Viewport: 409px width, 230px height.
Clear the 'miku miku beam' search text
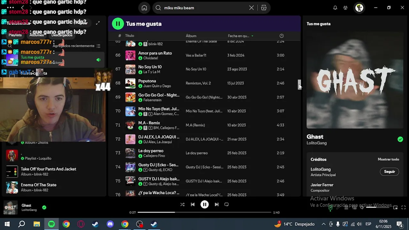click(251, 8)
